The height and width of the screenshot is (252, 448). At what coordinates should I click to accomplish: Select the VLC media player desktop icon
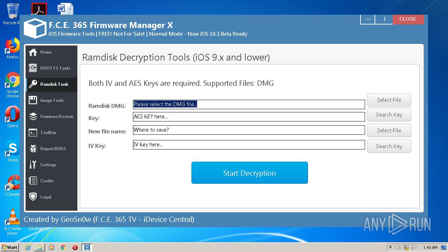pyautogui.click(x=13, y=222)
